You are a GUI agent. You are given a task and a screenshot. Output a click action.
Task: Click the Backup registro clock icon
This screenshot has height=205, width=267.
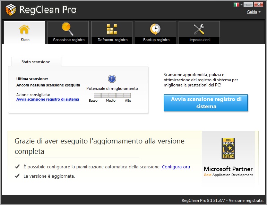pos(155,29)
